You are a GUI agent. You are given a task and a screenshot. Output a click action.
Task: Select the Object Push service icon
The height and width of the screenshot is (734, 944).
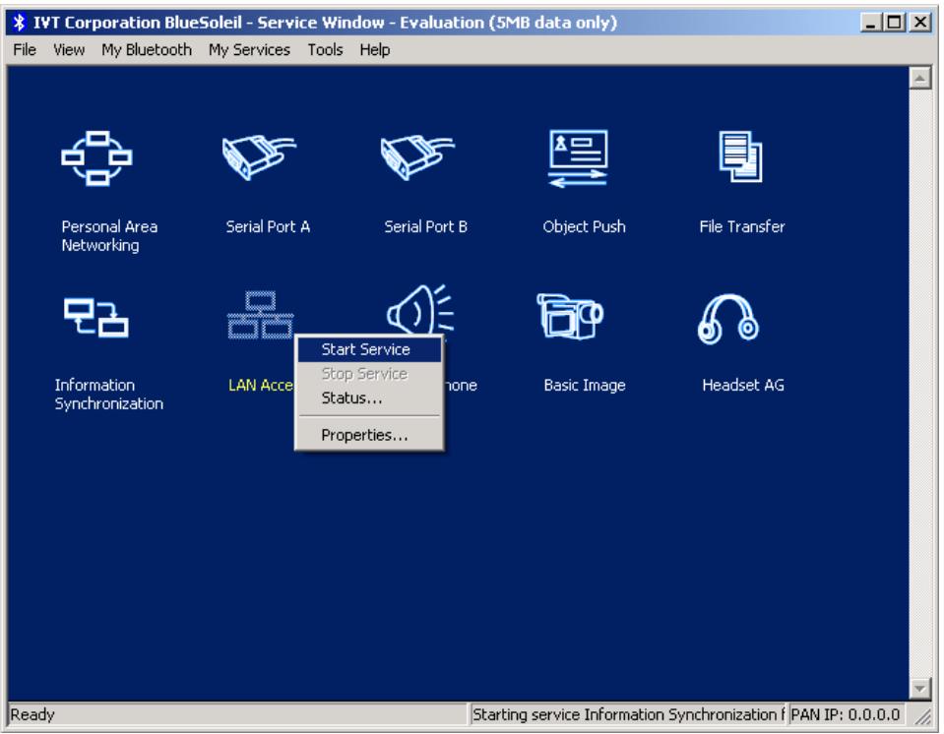point(578,158)
